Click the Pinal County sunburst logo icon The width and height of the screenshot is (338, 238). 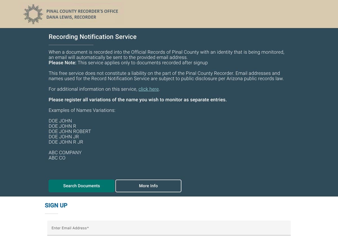[33, 14]
